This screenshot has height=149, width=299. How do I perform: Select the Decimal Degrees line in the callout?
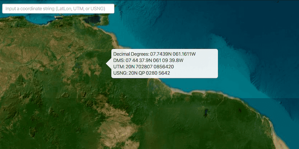(154, 54)
